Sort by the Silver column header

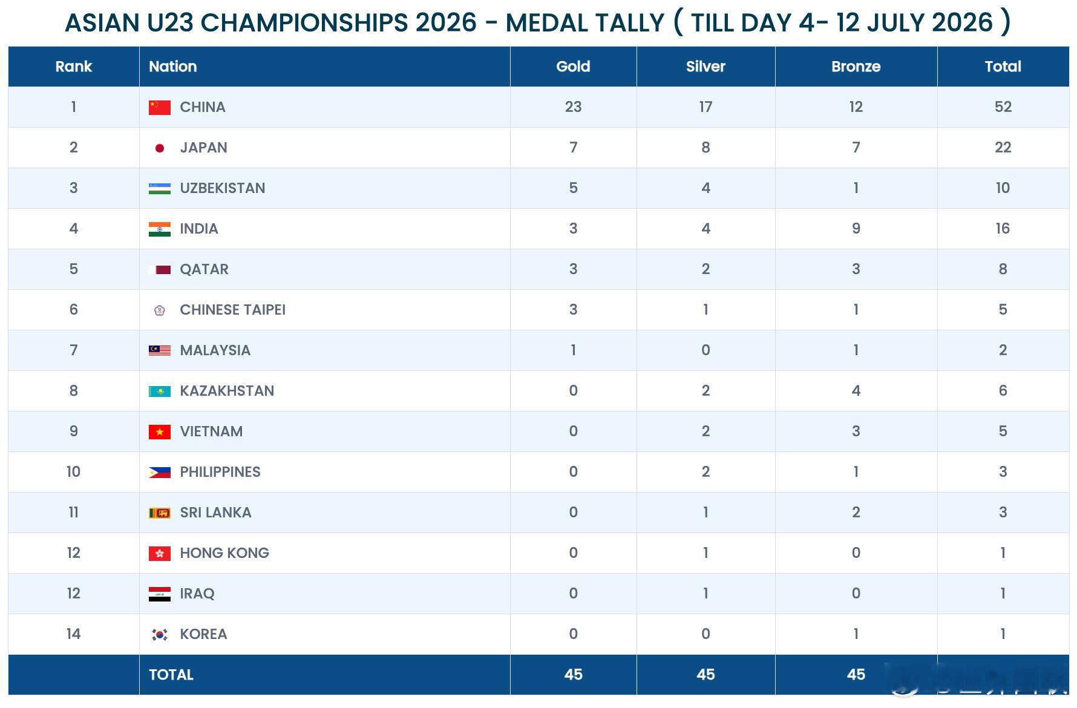[x=705, y=67]
